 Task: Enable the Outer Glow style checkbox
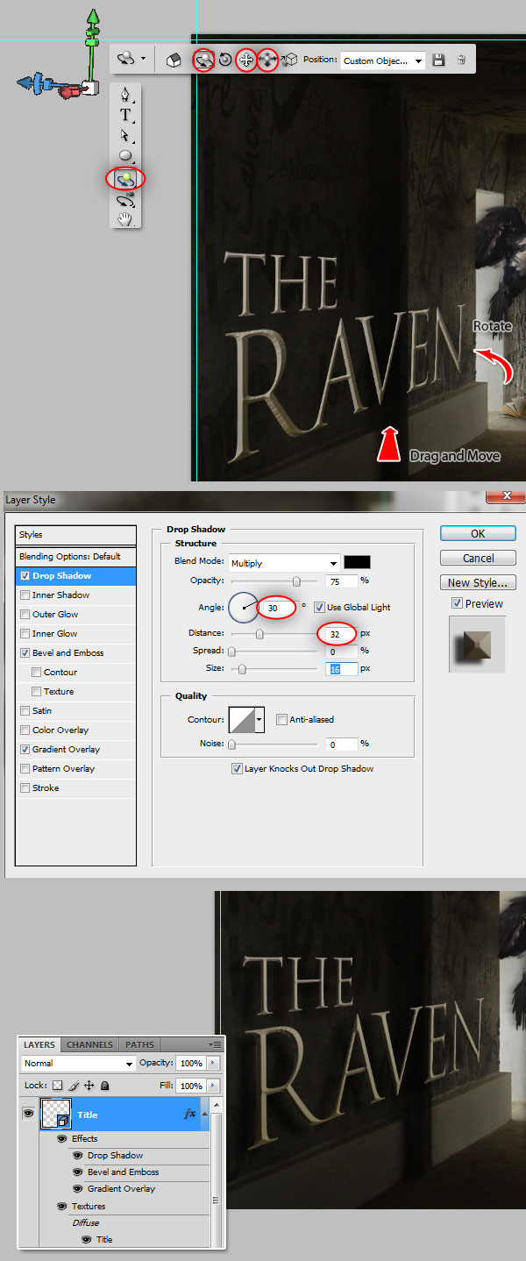(x=25, y=615)
